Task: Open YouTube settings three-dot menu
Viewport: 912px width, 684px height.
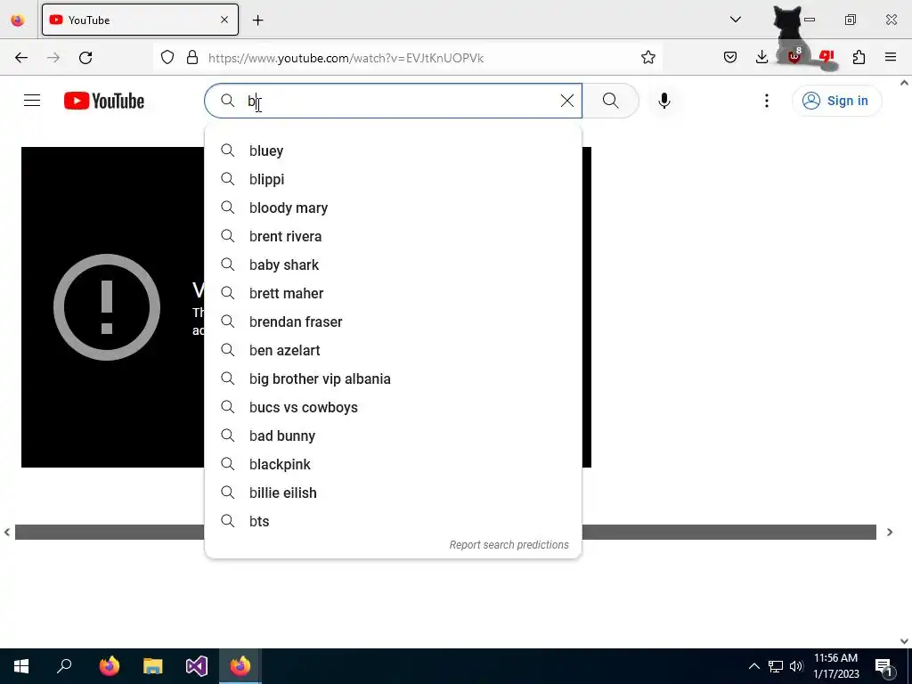Action: point(767,101)
